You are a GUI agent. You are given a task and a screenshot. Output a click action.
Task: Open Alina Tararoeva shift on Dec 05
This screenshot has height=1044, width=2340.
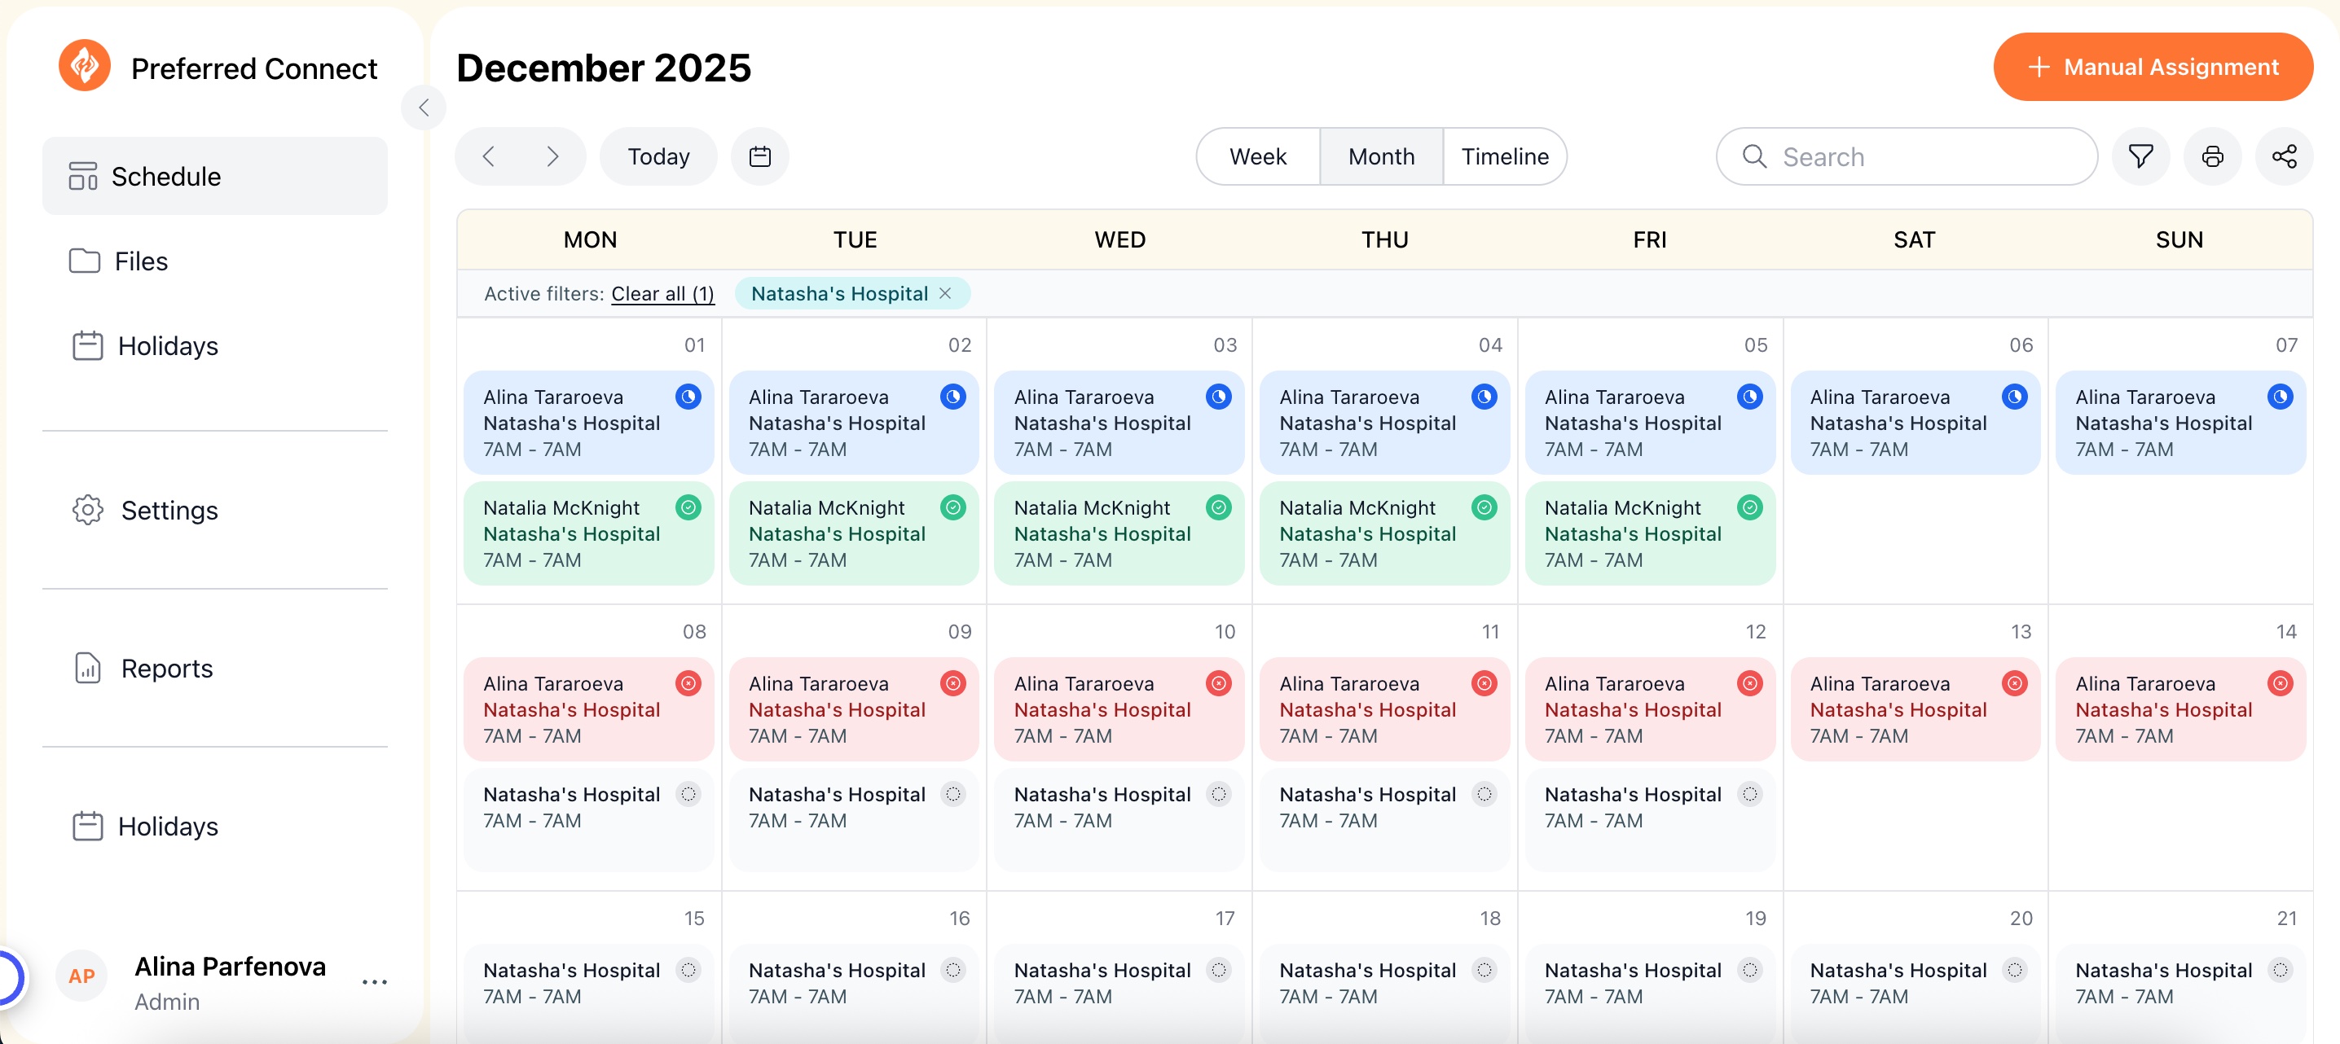click(1650, 422)
